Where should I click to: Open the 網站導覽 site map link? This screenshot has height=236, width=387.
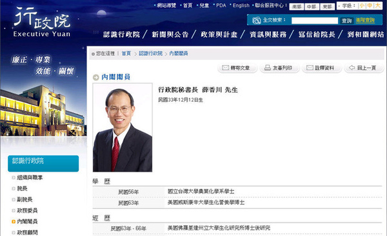click(166, 5)
